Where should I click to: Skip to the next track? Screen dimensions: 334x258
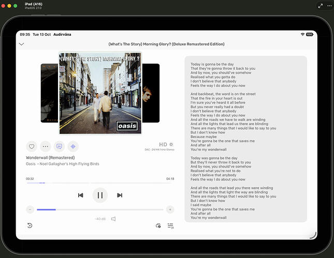pos(120,195)
